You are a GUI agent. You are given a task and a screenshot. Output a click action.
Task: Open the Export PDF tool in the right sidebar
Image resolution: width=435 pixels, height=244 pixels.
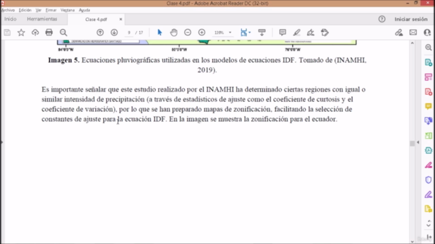pos(428,62)
